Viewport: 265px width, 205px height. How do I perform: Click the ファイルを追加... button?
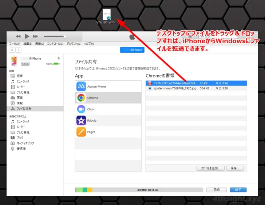pos(210,168)
